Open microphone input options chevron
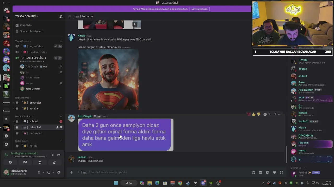This screenshot has height=187, width=334. [x=43, y=172]
